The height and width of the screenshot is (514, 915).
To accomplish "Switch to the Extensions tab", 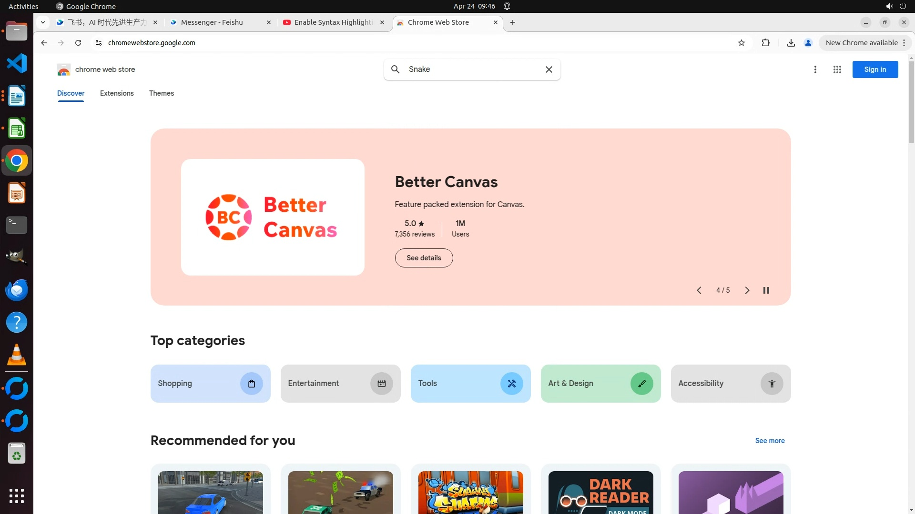I will (117, 93).
